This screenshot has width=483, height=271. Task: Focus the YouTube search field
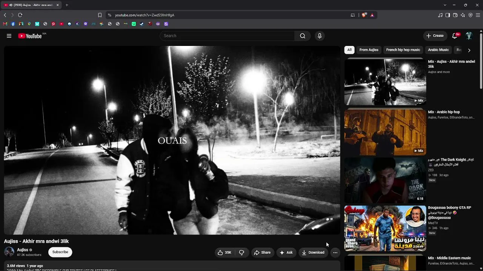pyautogui.click(x=227, y=36)
